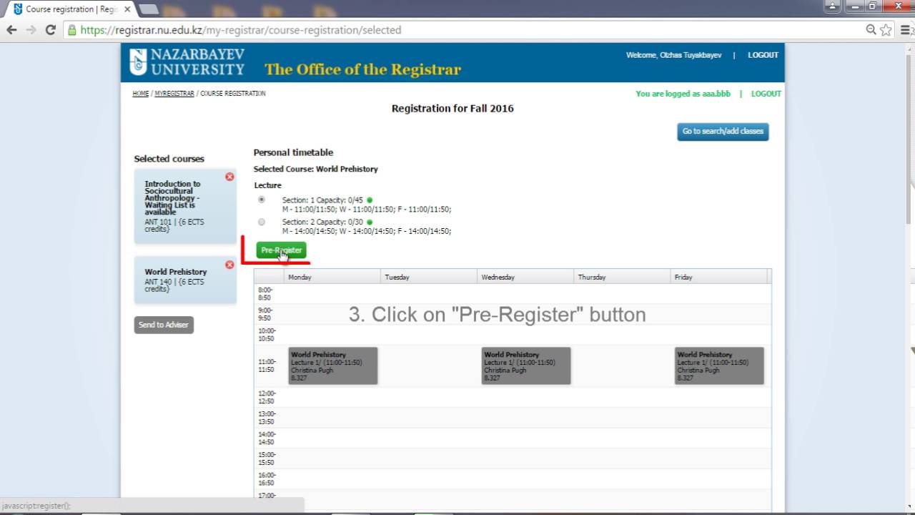Click the Thursday column header
Viewport: 915px width, 515px height.
coord(622,277)
